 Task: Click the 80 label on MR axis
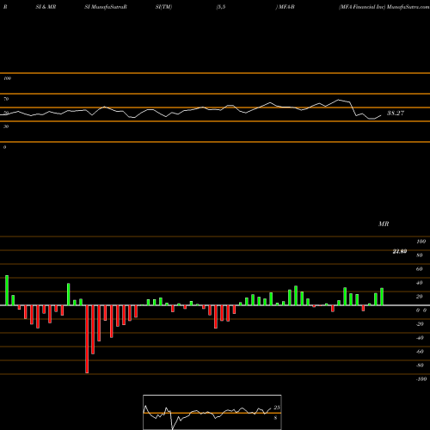(419, 255)
